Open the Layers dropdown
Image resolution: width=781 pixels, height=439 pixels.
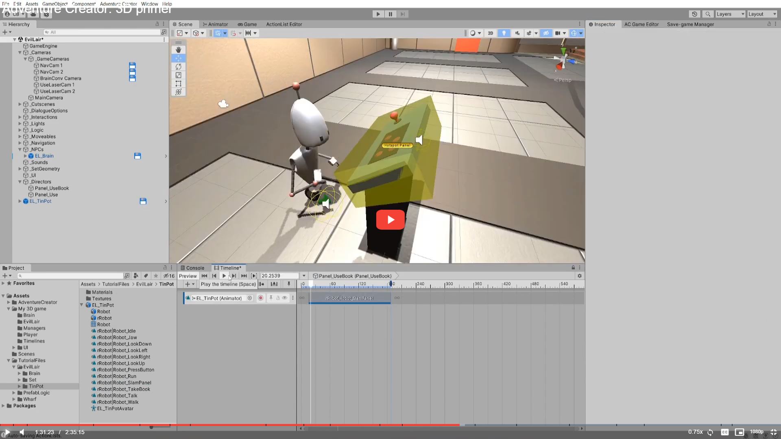click(x=730, y=14)
